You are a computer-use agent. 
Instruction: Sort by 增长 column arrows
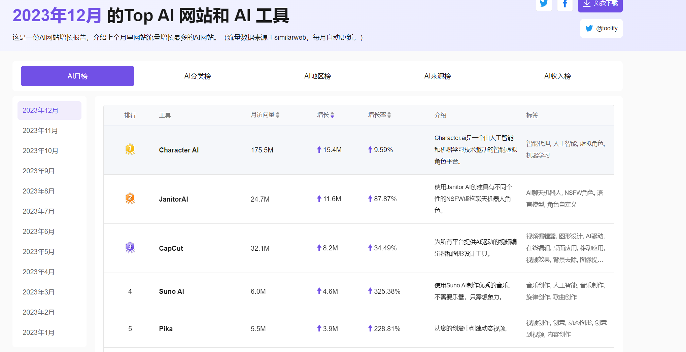332,115
